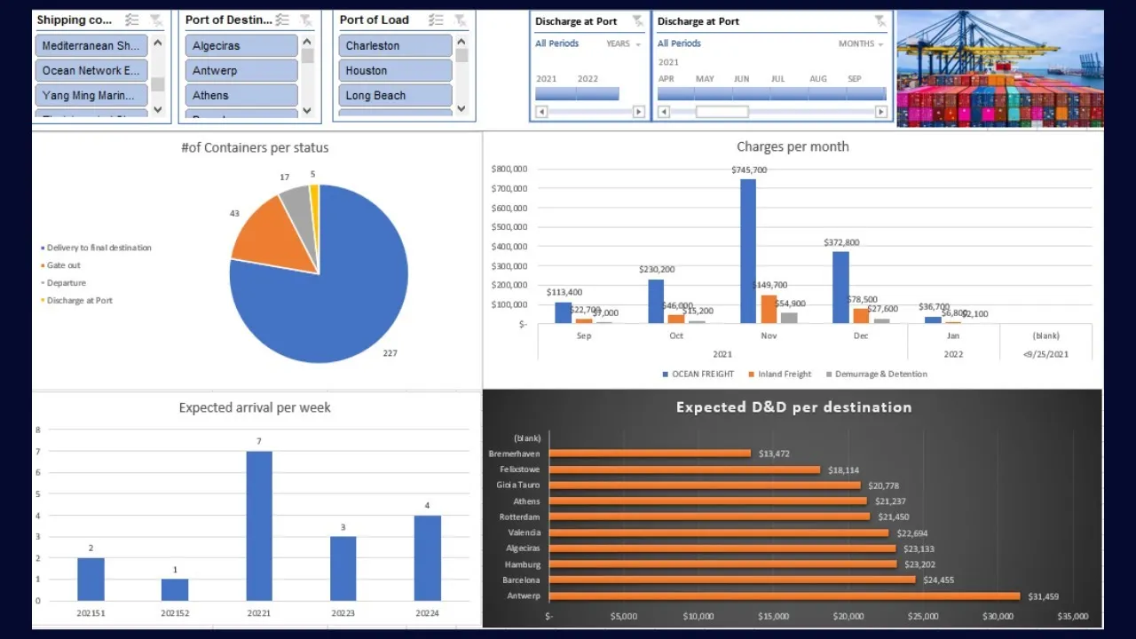Viewport: 1136px width, 639px height.
Task: Enable multi-select on Port of Load slicer
Action: click(437, 20)
